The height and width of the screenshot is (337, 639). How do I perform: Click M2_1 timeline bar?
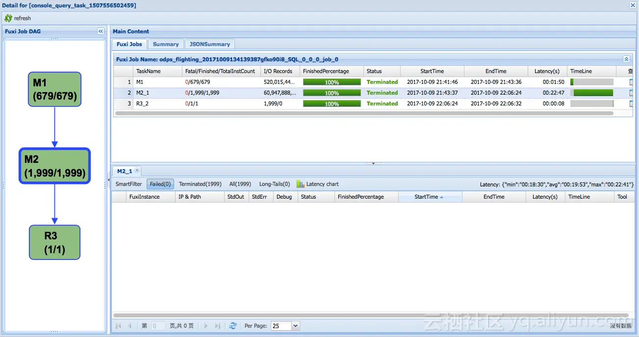pos(591,93)
